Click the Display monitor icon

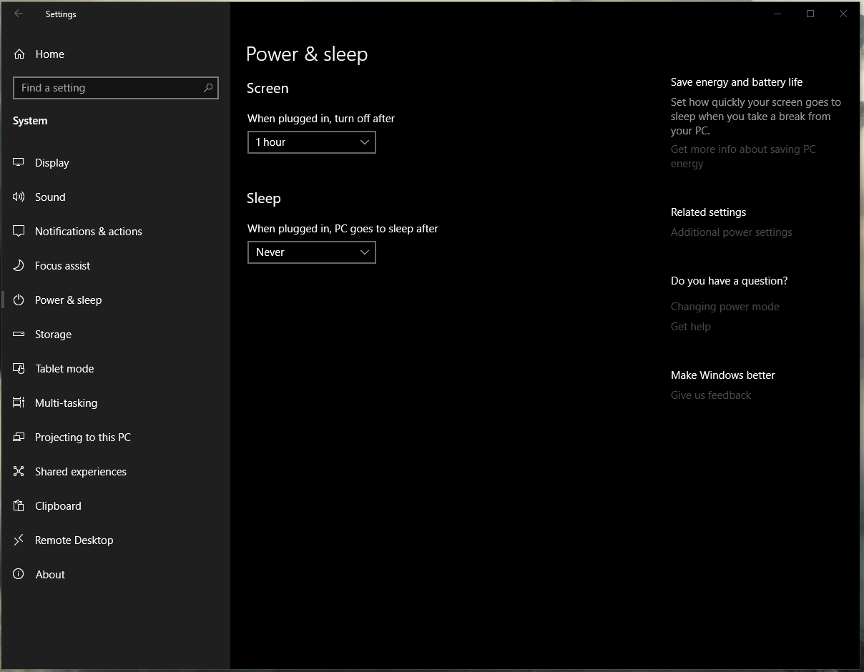(x=19, y=163)
